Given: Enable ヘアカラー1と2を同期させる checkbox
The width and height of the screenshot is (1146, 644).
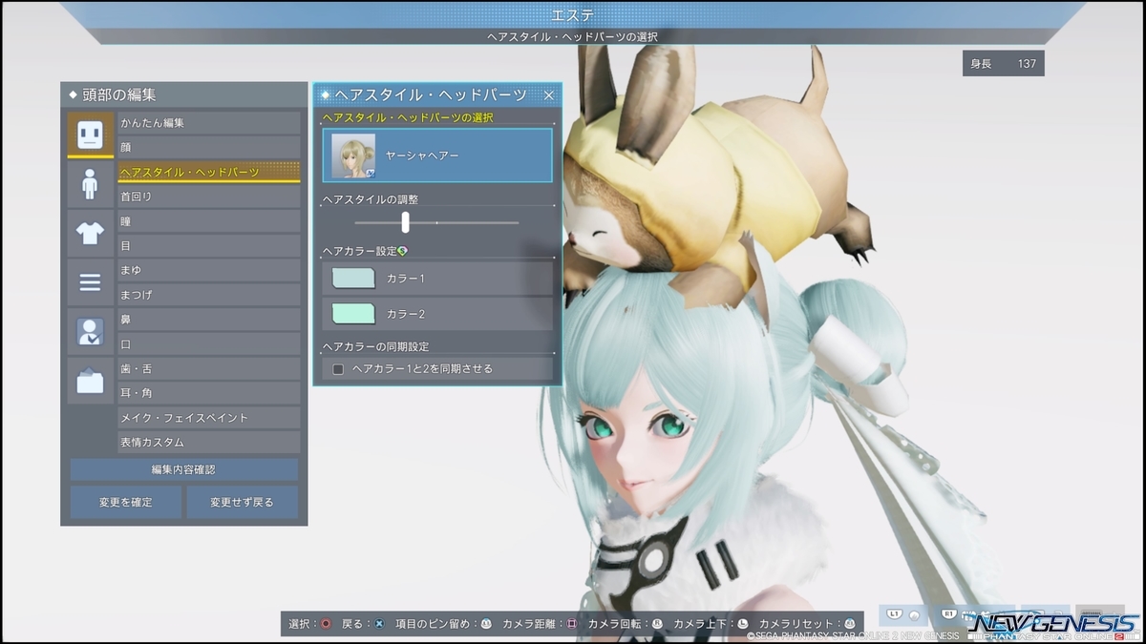Looking at the screenshot, I should tap(338, 368).
